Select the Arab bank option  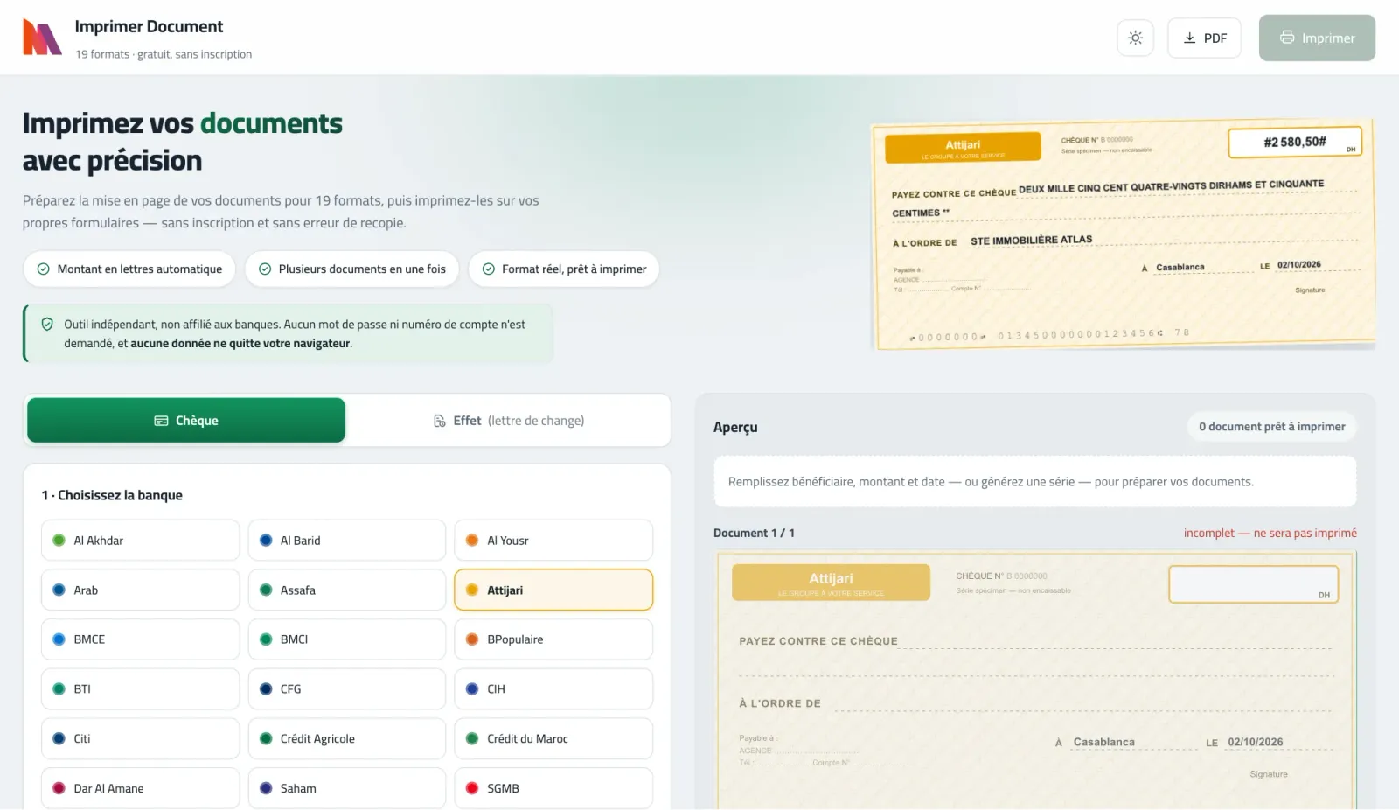(x=140, y=590)
